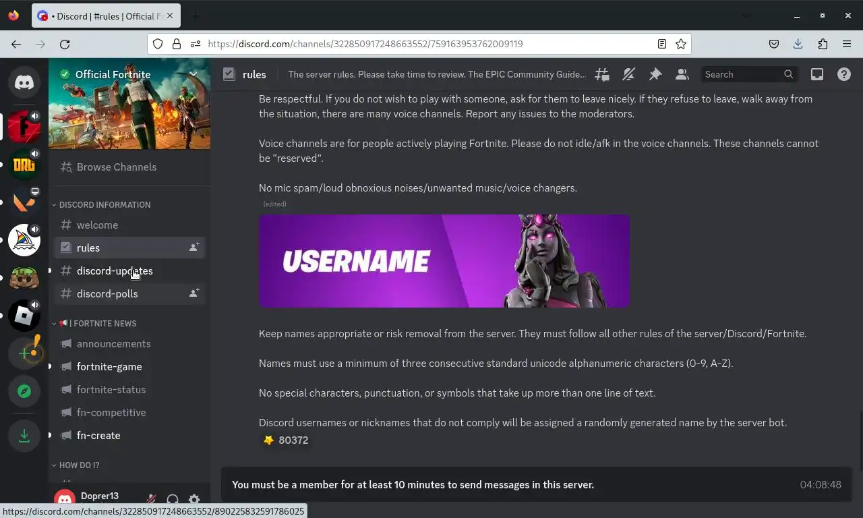
Task: Open the Roblox server icon
Action: 24,316
